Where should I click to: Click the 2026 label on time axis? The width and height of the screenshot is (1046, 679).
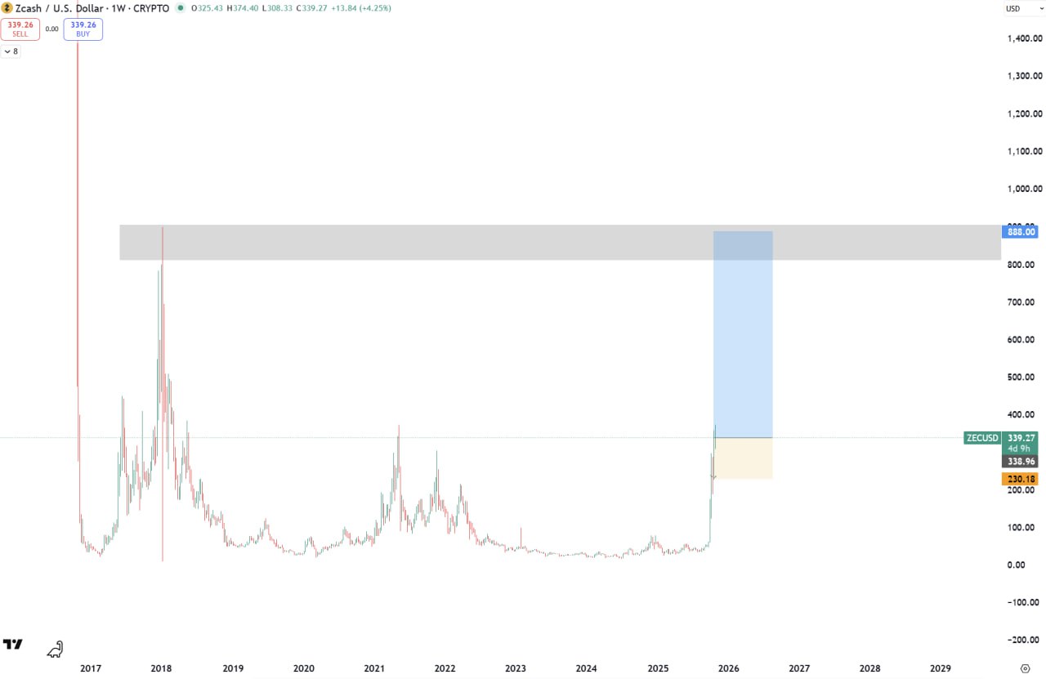[728, 668]
